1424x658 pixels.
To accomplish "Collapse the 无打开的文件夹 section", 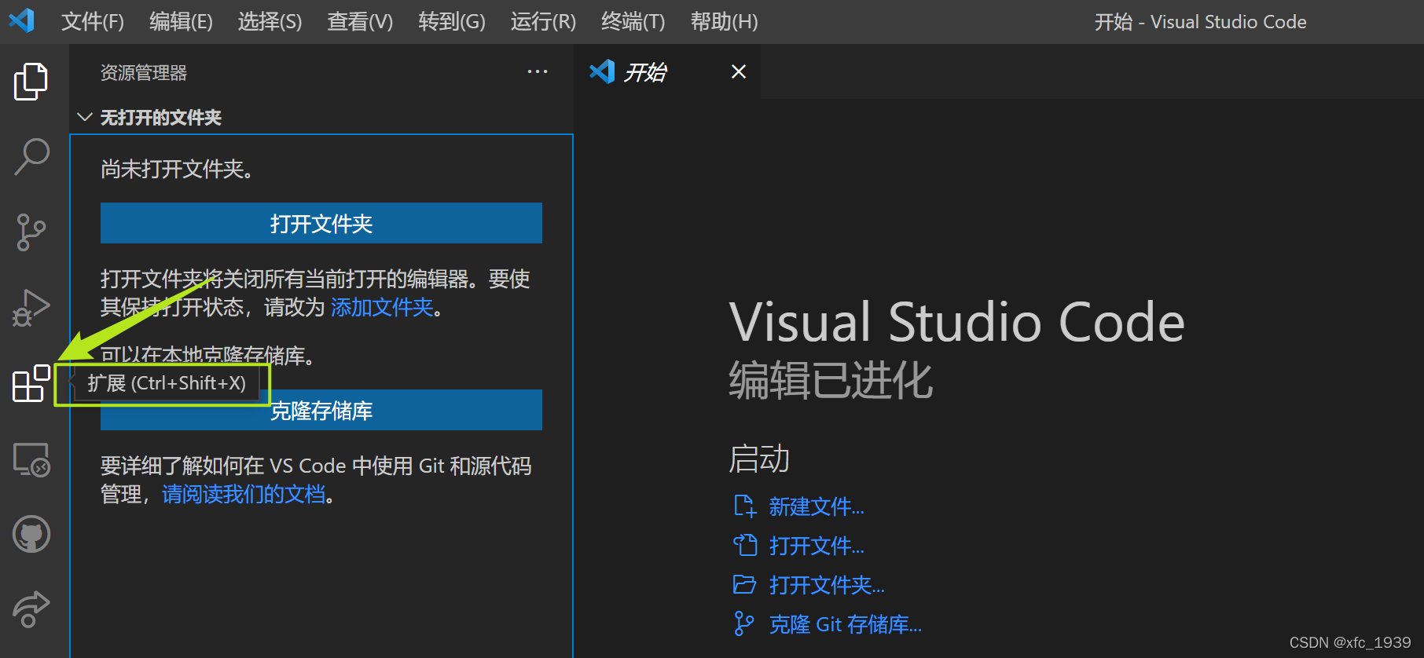I will click(x=85, y=117).
